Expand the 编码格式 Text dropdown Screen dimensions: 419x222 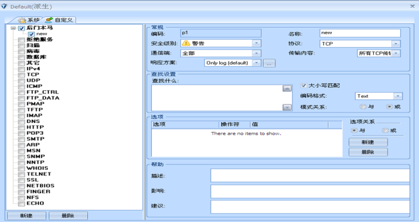398,96
